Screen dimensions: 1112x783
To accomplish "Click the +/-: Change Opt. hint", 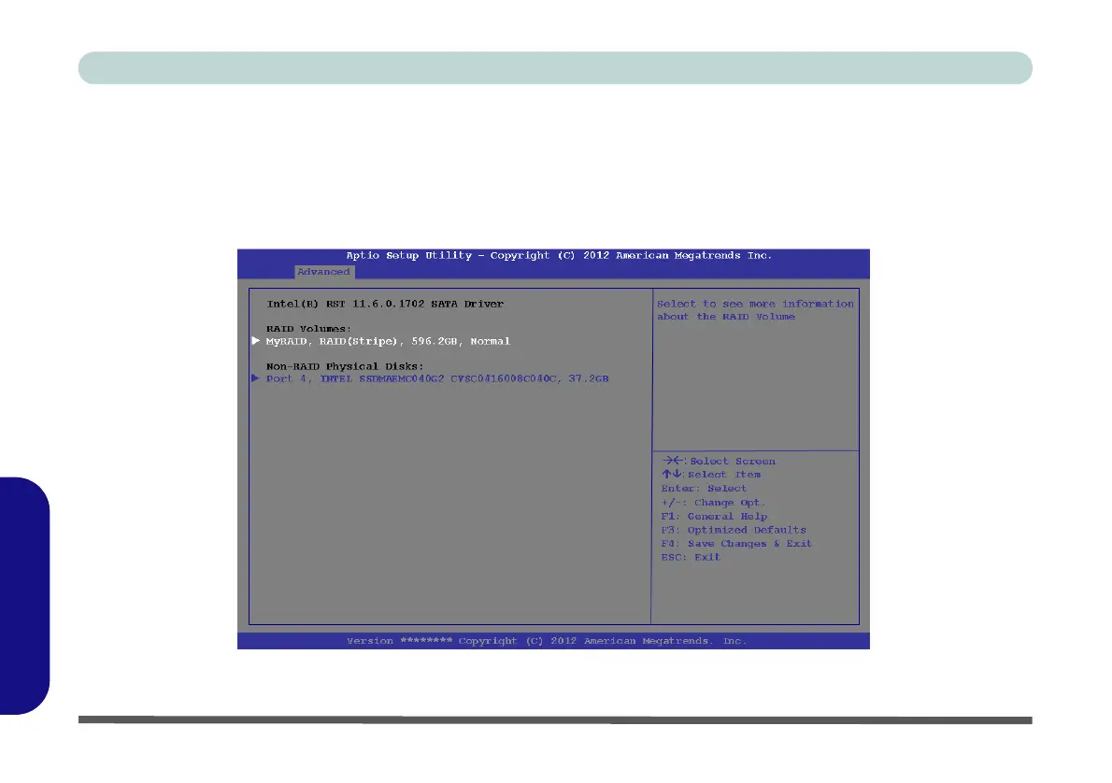I will [x=713, y=503].
